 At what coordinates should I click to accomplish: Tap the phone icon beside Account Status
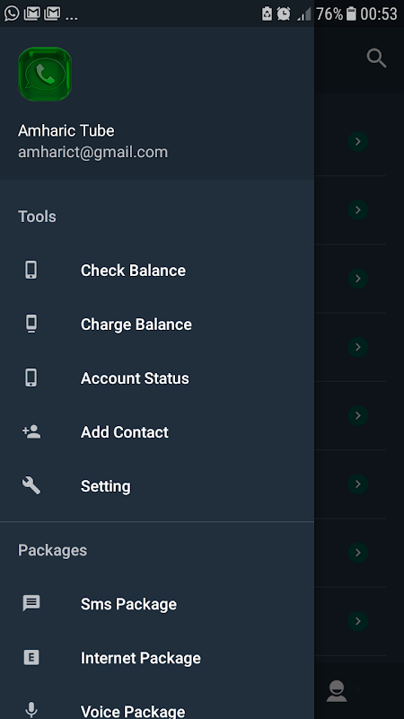pyautogui.click(x=31, y=377)
